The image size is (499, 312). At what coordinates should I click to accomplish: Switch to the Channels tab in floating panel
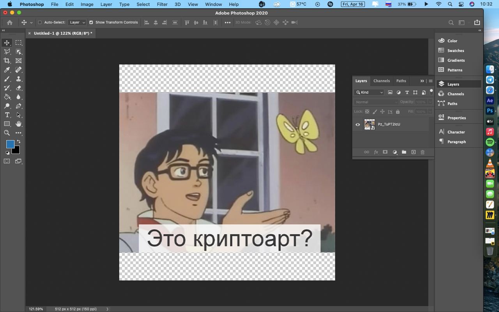[x=381, y=81]
